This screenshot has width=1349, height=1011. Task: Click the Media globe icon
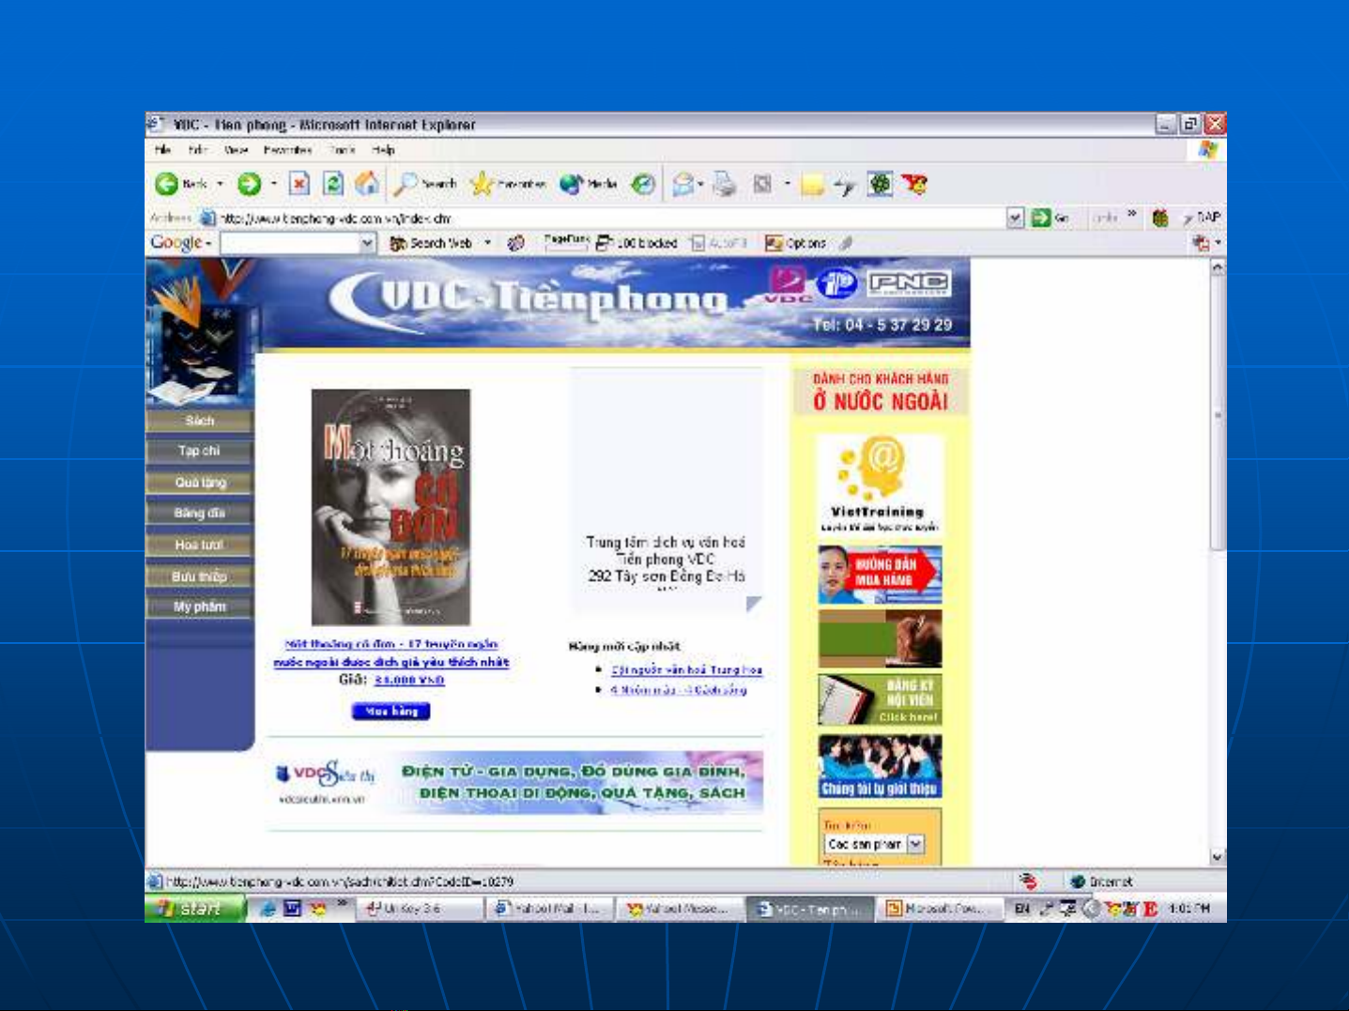coord(571,184)
